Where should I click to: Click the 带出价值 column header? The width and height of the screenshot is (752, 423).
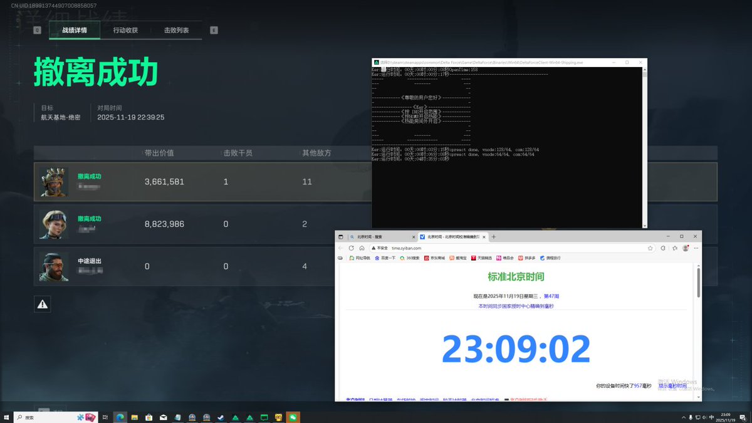click(159, 153)
